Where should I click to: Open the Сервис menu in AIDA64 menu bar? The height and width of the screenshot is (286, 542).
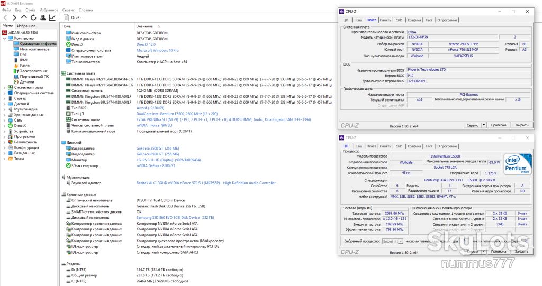click(68, 10)
